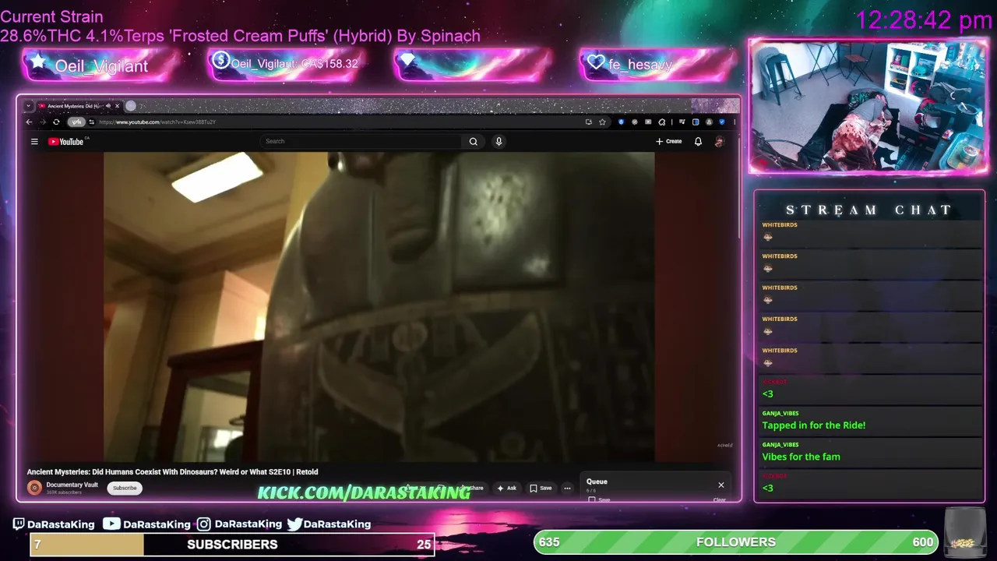Go to the YouTube home logo
This screenshot has width=997, height=561.
(65, 141)
